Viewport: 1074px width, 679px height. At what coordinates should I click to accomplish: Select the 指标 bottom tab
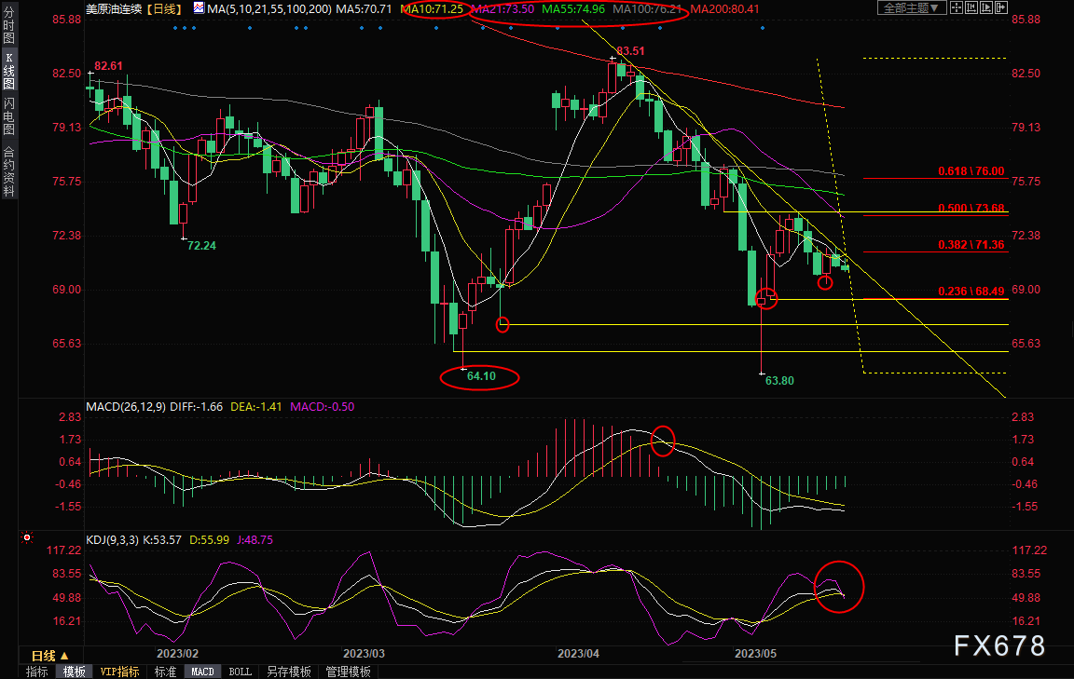(x=37, y=672)
